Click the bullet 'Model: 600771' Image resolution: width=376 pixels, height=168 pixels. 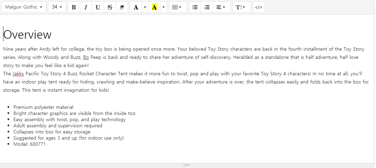coord(29,144)
